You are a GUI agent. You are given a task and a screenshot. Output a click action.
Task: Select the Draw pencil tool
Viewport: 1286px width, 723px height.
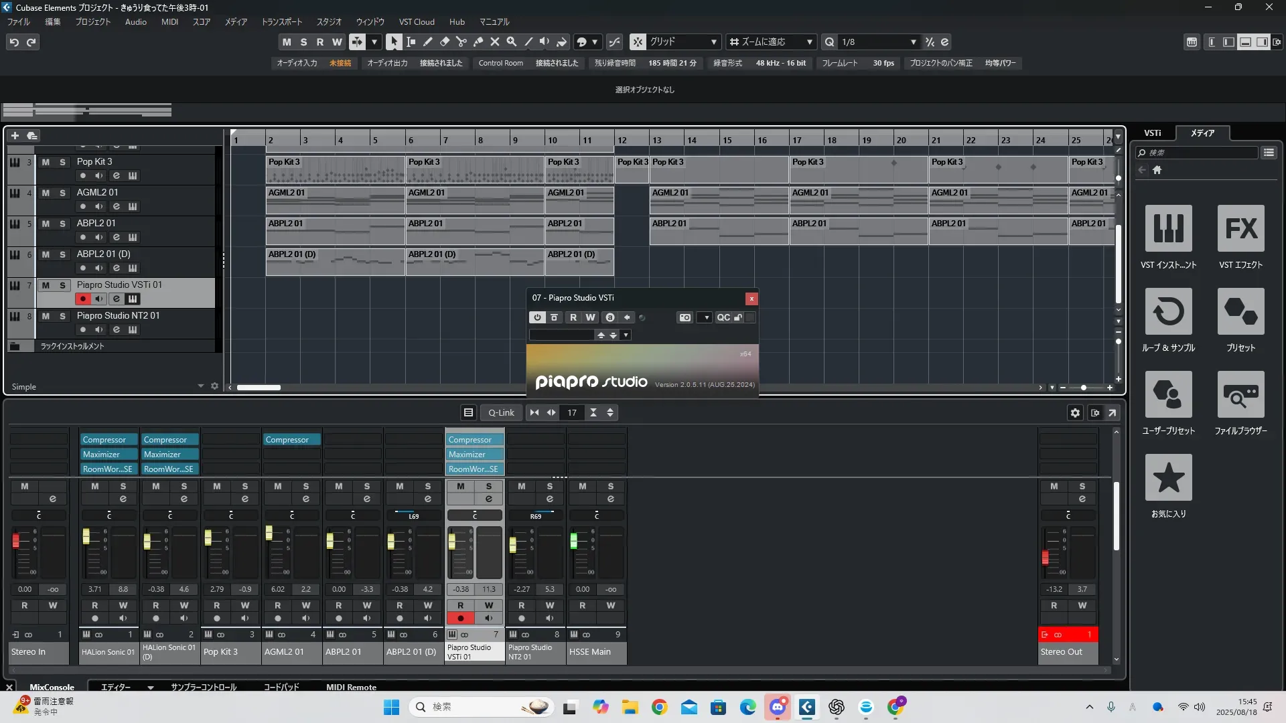(428, 42)
